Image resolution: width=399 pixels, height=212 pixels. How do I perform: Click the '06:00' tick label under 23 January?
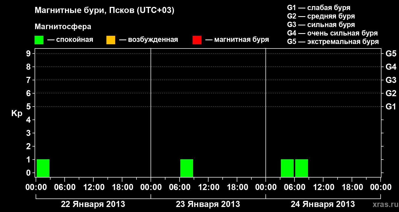tap(179, 187)
